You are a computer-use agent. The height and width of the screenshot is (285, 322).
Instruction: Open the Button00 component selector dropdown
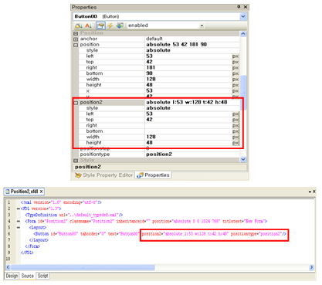[x=242, y=16]
